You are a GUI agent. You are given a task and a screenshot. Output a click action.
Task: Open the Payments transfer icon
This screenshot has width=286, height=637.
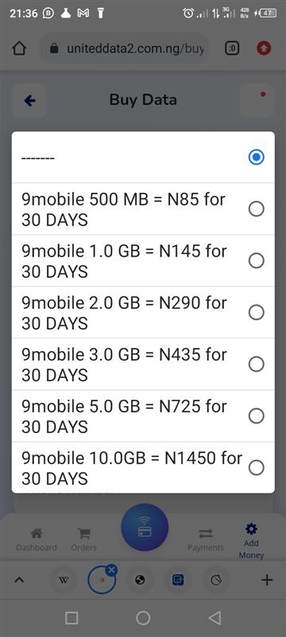click(206, 533)
